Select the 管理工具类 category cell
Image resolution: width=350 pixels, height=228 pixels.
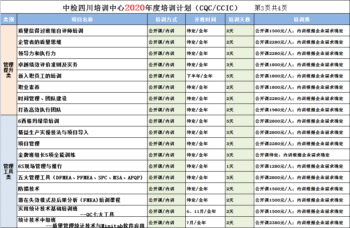point(9,171)
